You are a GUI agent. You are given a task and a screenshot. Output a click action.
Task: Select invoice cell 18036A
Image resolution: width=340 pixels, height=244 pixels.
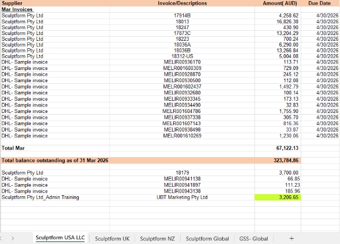pyautogui.click(x=182, y=45)
